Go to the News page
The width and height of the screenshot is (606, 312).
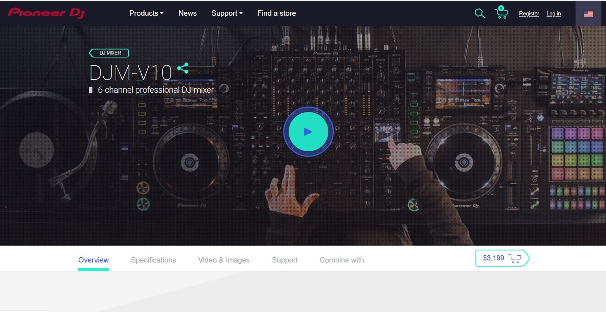tap(187, 13)
